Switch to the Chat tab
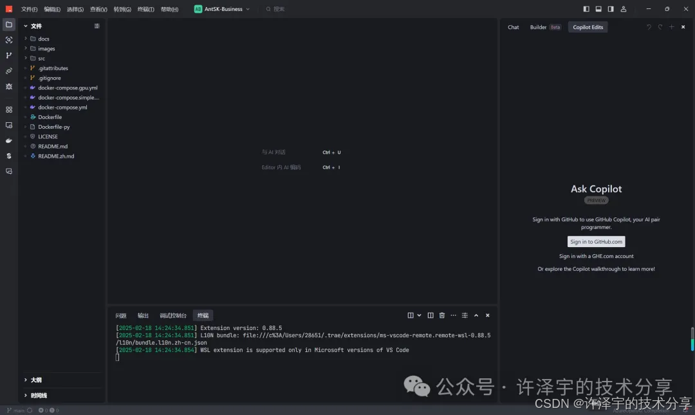695x415 pixels. pyautogui.click(x=514, y=27)
